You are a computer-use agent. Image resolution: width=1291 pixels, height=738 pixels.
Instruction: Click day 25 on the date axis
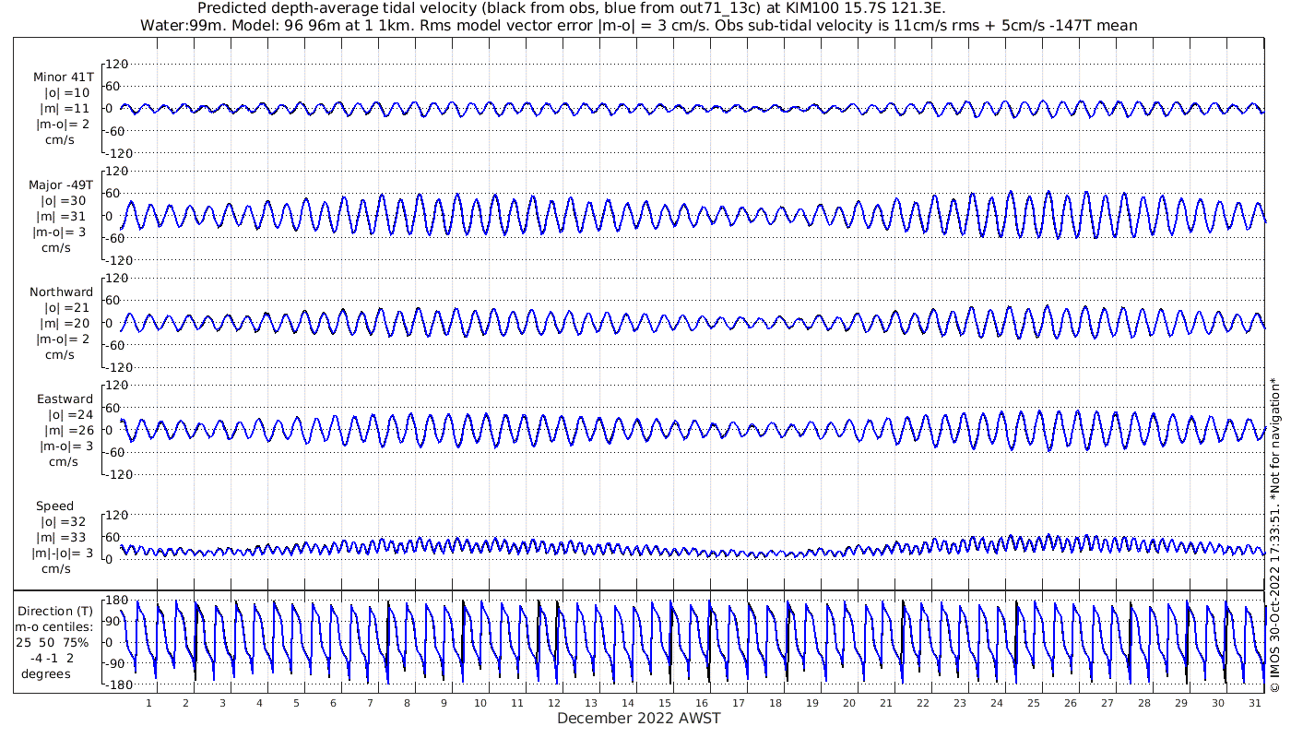pyautogui.click(x=1034, y=703)
